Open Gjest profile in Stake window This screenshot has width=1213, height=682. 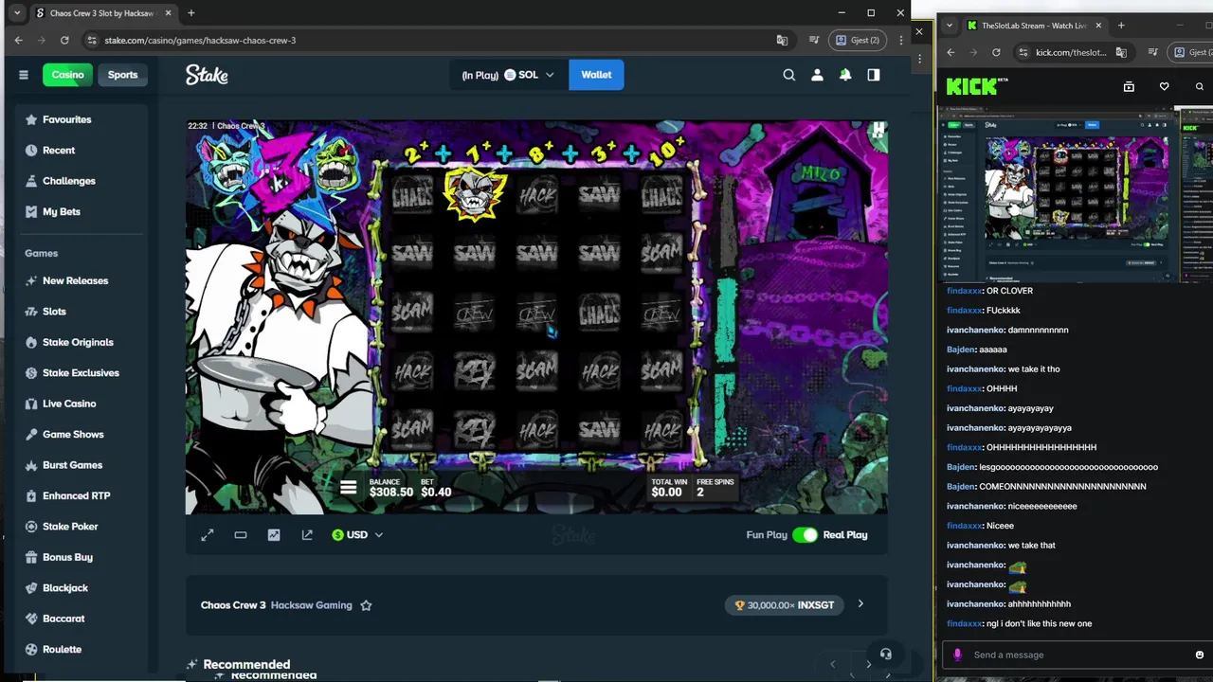click(x=858, y=40)
